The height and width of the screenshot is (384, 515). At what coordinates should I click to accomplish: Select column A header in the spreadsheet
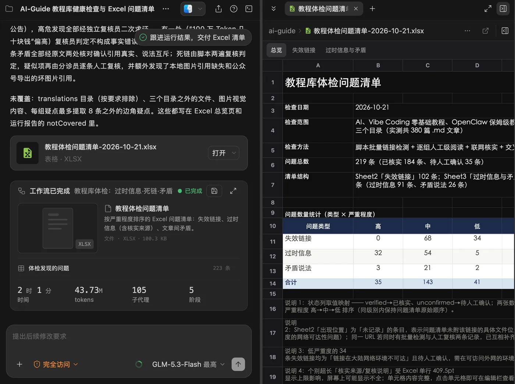[318, 65]
